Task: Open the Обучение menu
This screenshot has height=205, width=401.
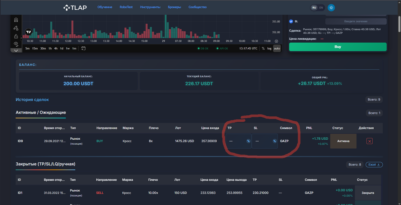Action: tap(105, 7)
